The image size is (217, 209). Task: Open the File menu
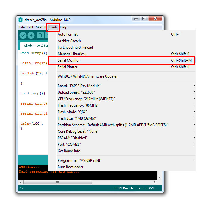coord(22,27)
